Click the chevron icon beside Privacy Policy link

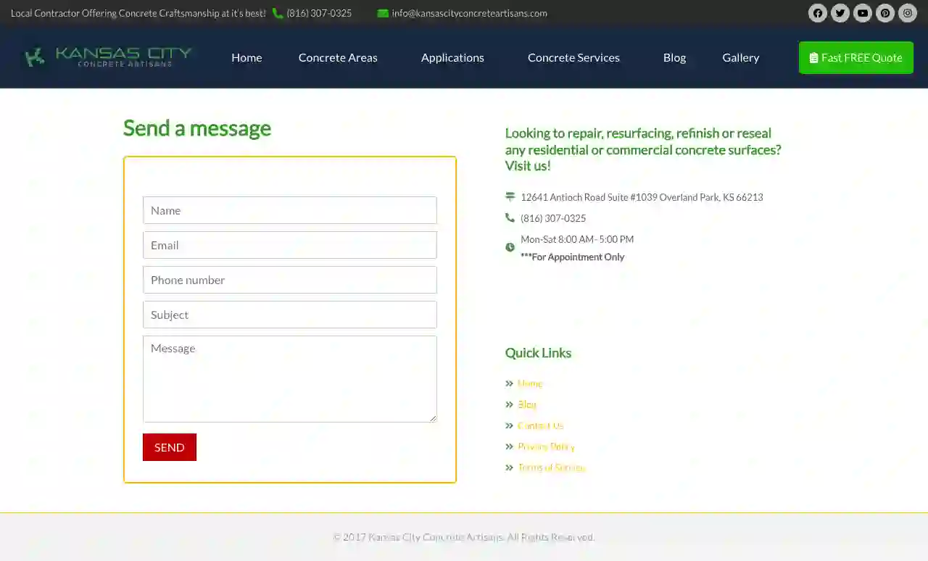[510, 446]
